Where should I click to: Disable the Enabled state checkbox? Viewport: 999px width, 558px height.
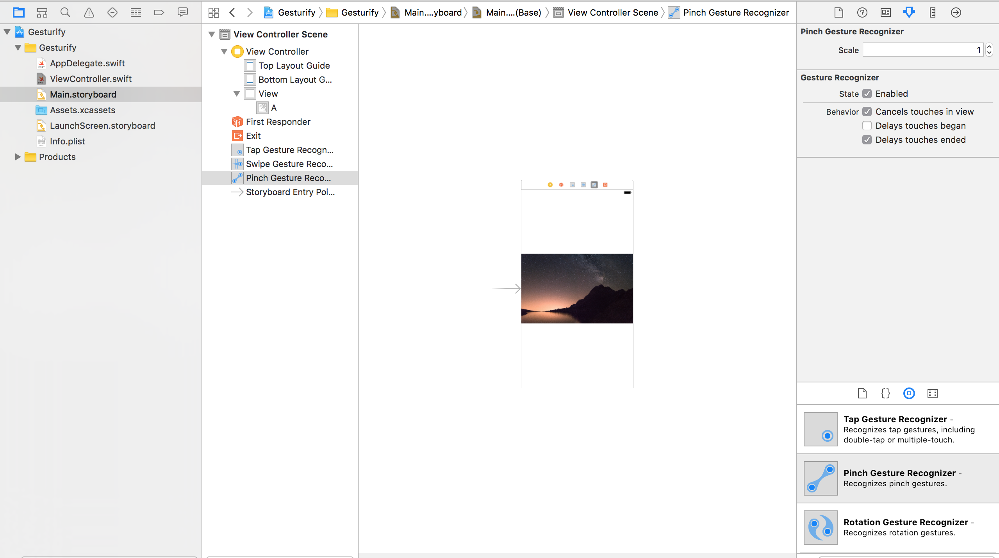866,94
